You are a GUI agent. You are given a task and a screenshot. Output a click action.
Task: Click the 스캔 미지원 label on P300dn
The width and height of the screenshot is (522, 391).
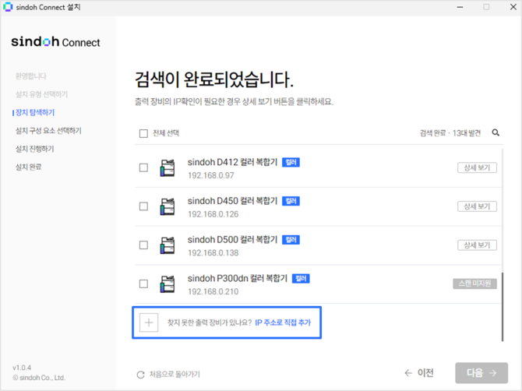point(474,284)
